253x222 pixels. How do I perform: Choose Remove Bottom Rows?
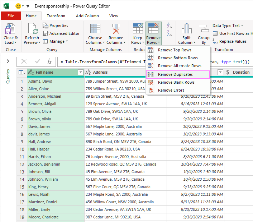point(178,58)
